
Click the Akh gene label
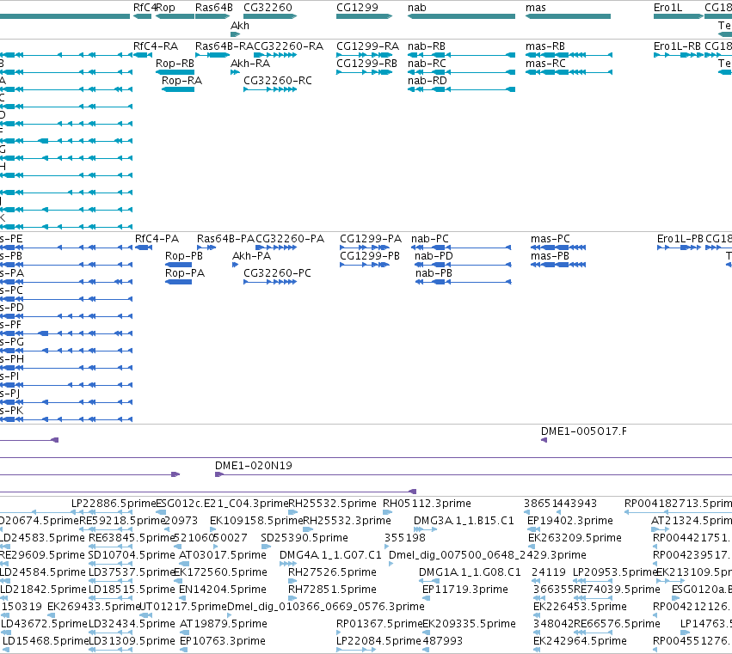(x=240, y=26)
